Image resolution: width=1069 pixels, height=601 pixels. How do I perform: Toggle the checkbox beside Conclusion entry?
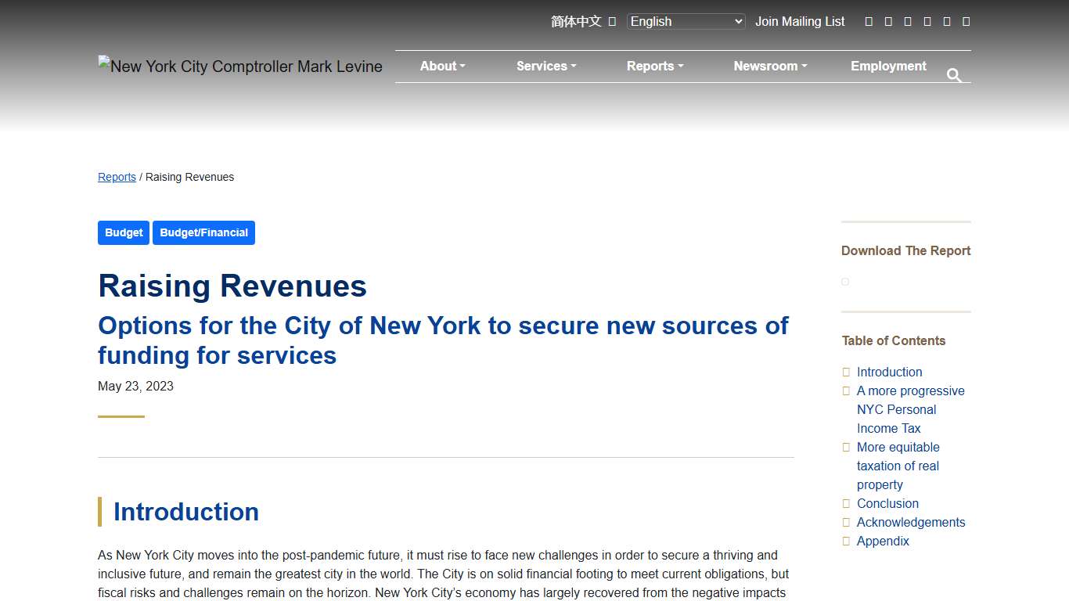click(x=846, y=503)
